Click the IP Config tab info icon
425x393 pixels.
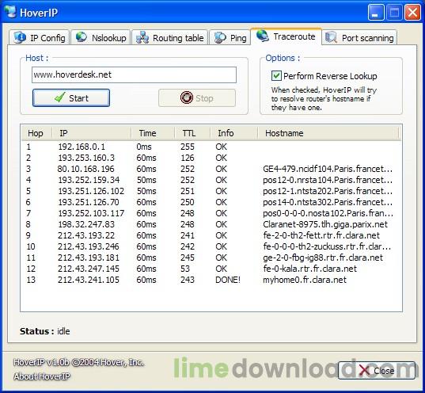coord(20,37)
